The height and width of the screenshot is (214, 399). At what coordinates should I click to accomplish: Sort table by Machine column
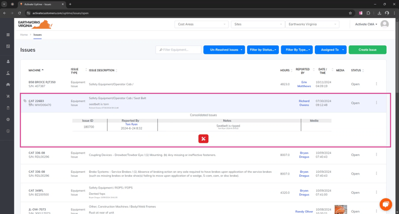pos(36,70)
